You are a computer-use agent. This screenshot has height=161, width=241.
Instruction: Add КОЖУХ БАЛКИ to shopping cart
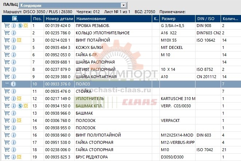(7, 47)
